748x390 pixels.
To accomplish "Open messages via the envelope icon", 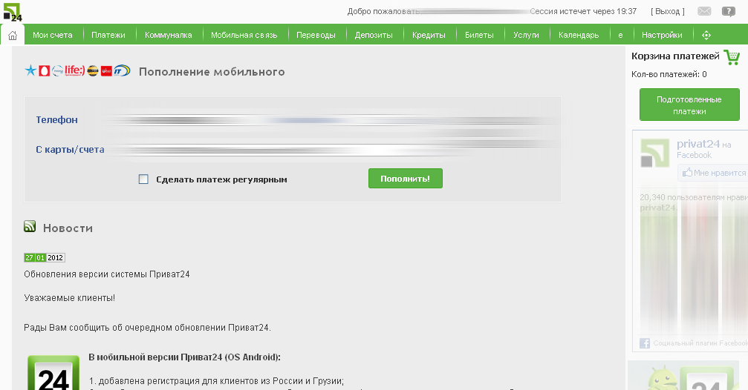I will [704, 11].
